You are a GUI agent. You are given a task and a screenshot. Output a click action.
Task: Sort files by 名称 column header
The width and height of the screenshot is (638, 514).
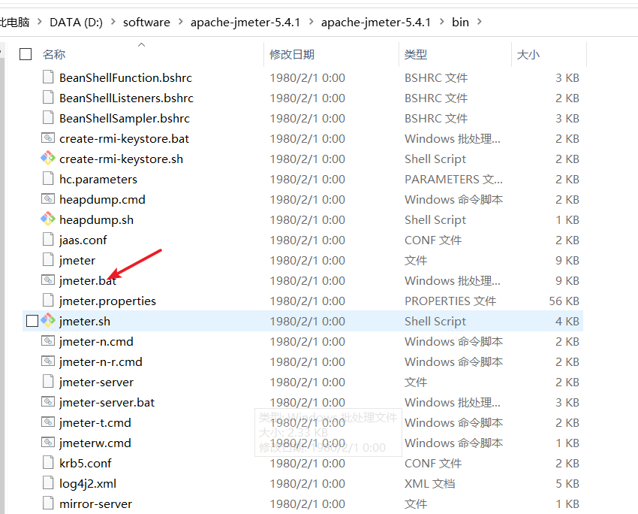coord(54,54)
